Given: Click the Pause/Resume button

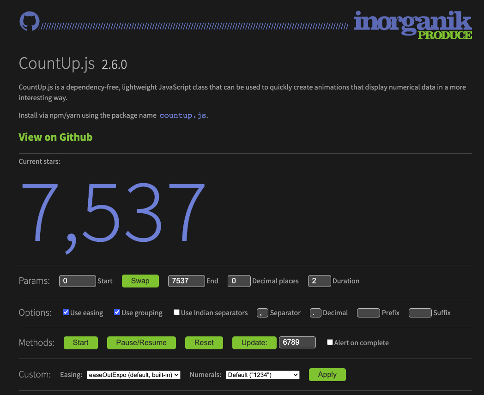Looking at the screenshot, I should [141, 343].
